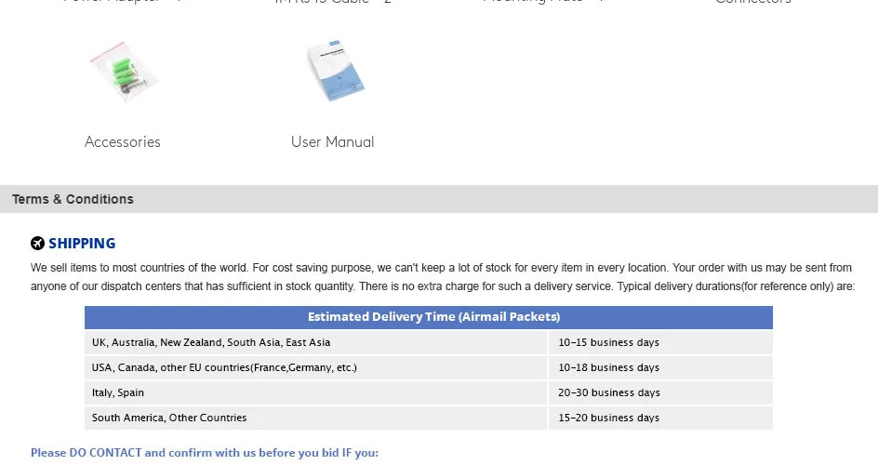Select the UK, Australia, New Zealand row
The image size is (878, 465).
pos(429,342)
